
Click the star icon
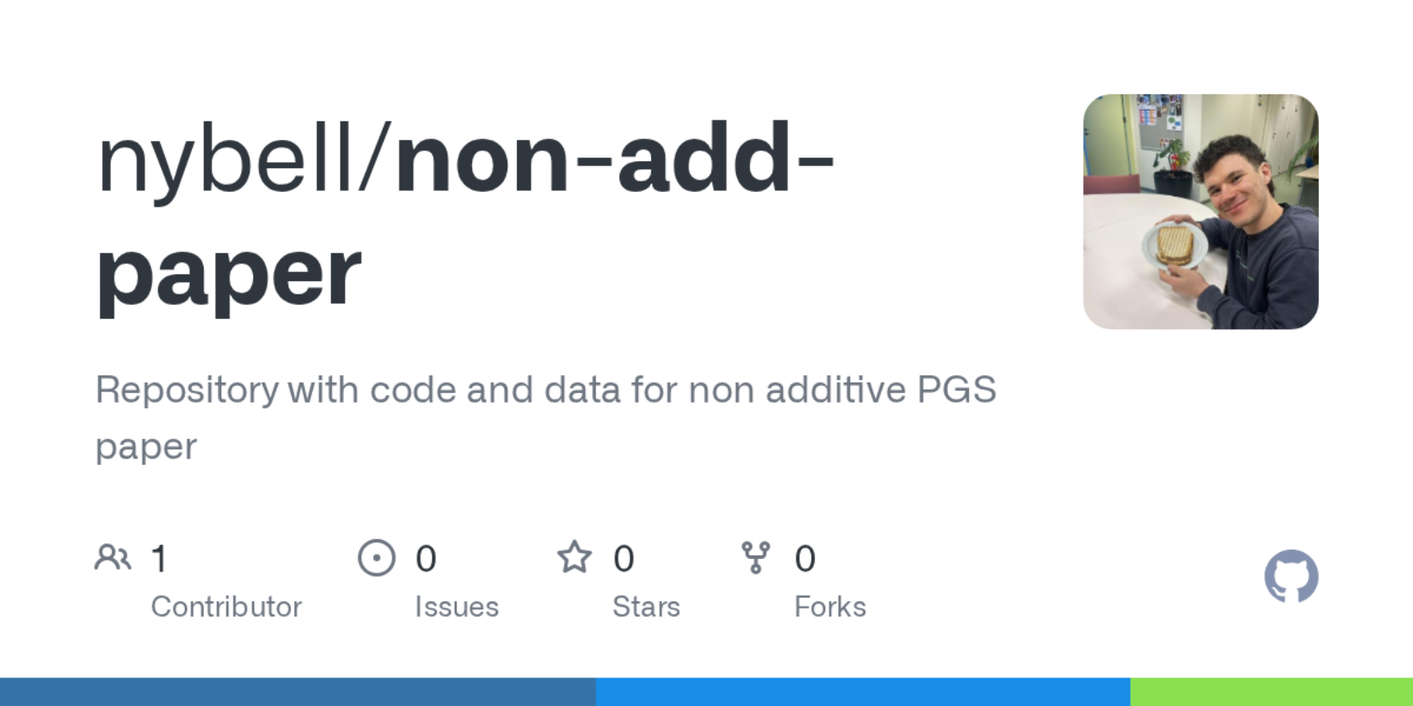click(574, 558)
